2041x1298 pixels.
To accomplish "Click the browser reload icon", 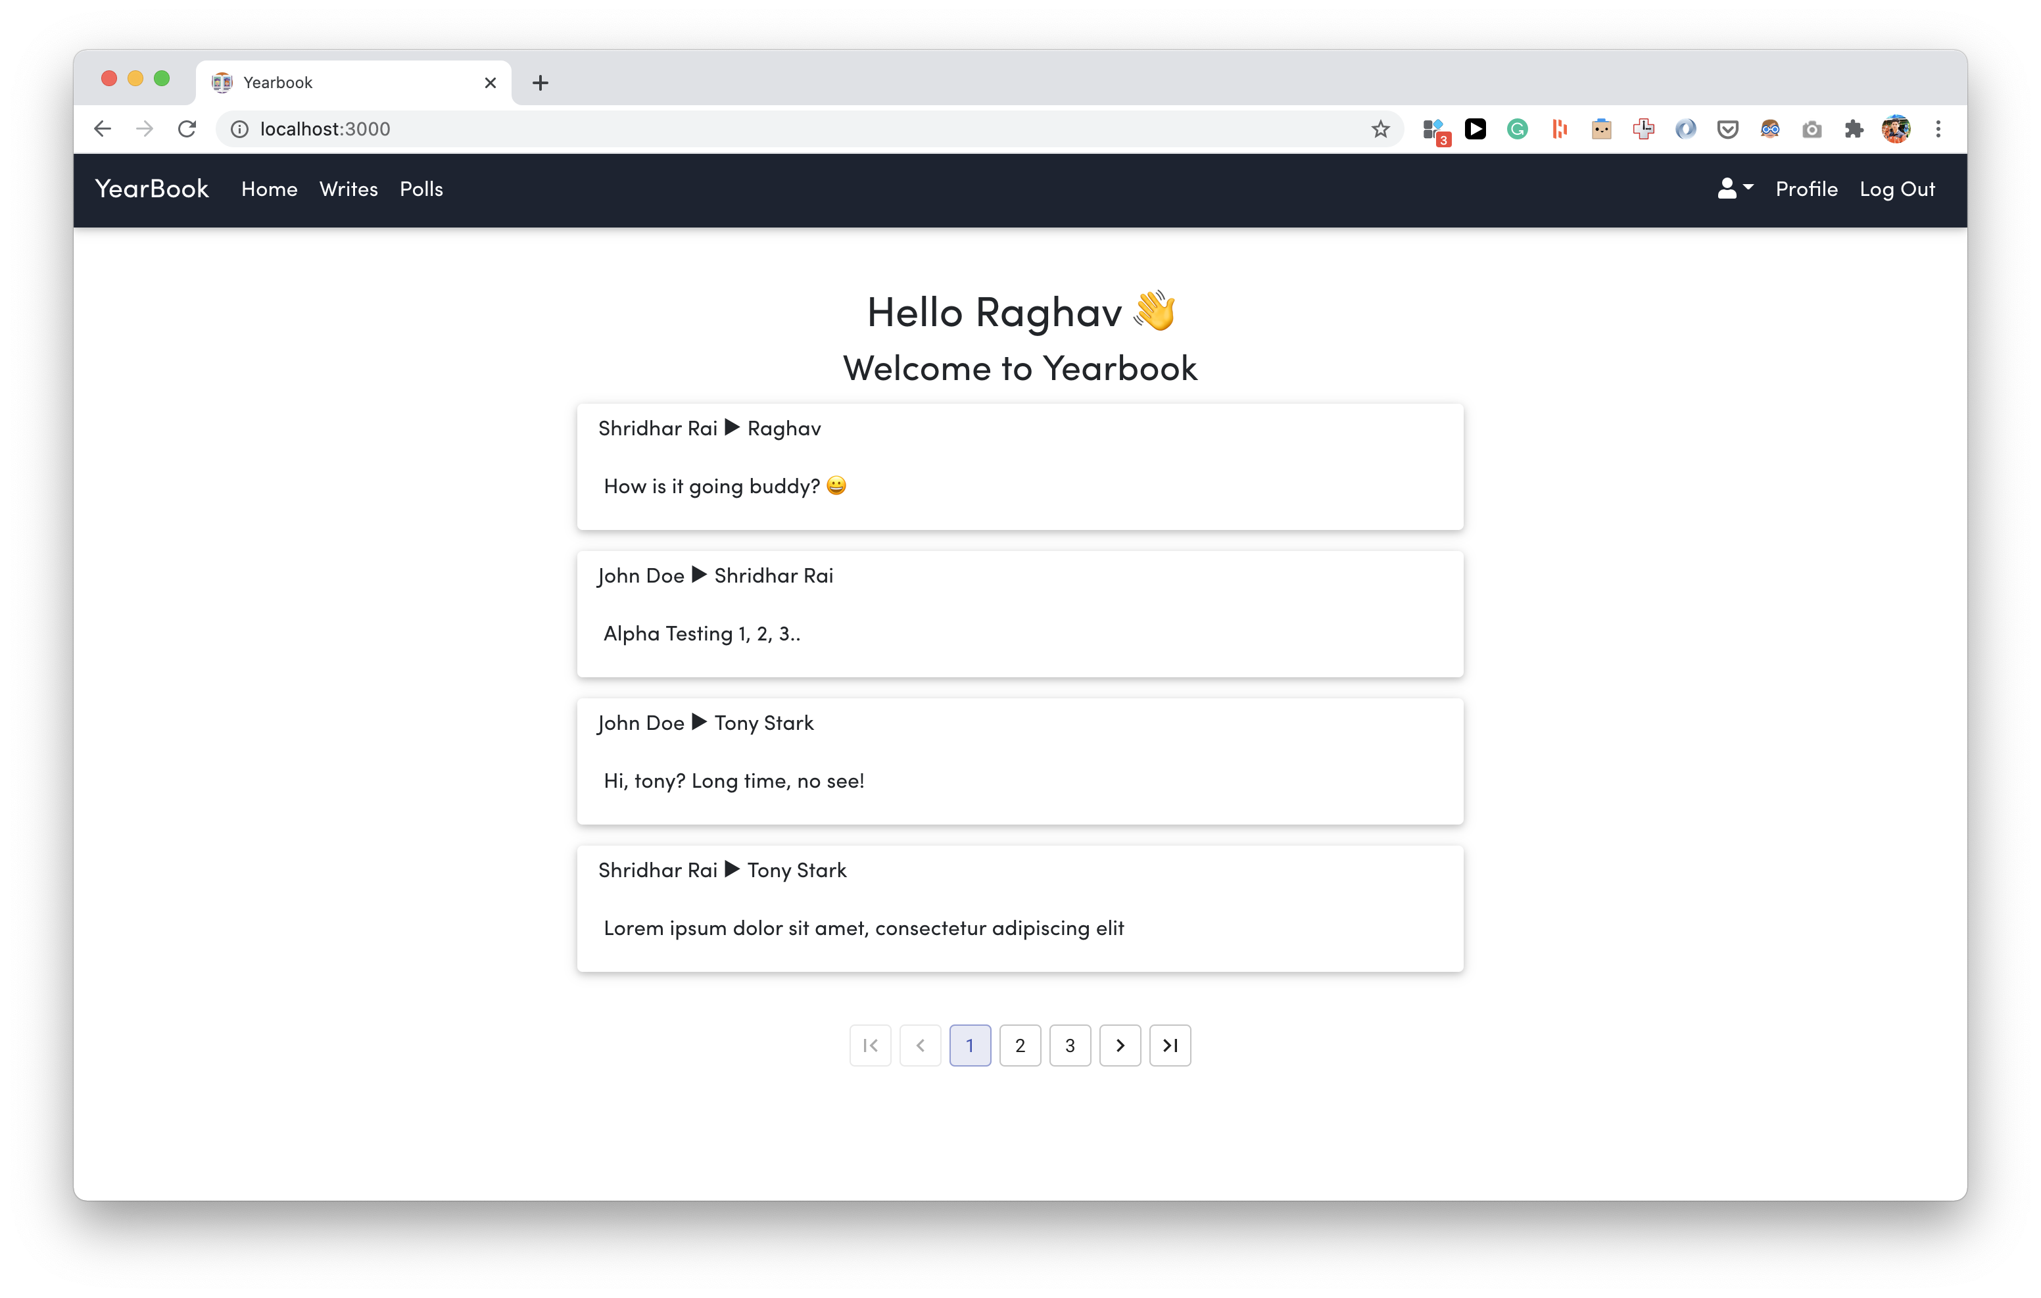I will click(187, 129).
